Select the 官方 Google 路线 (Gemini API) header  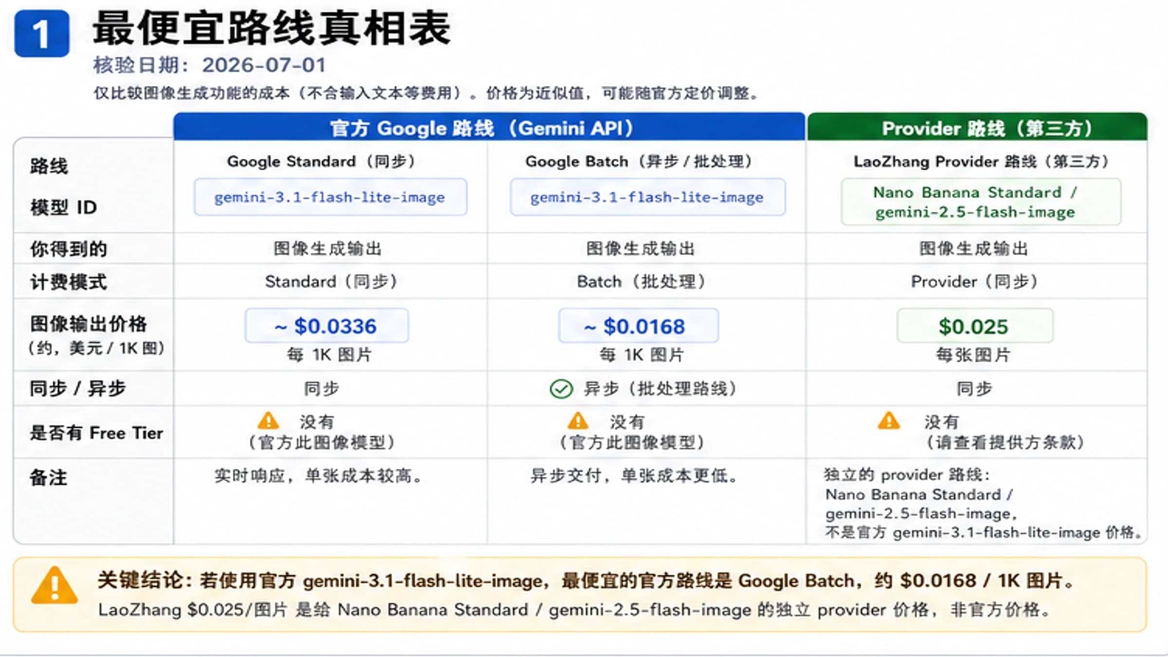489,128
